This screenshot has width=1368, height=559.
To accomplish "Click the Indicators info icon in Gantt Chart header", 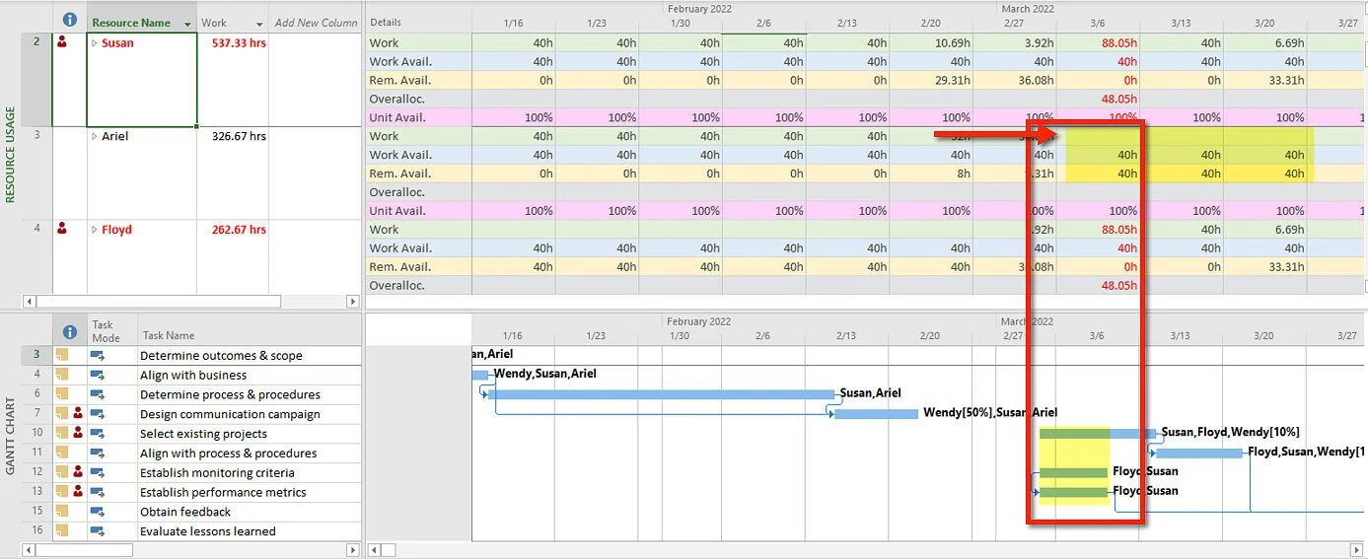I will click(x=69, y=332).
